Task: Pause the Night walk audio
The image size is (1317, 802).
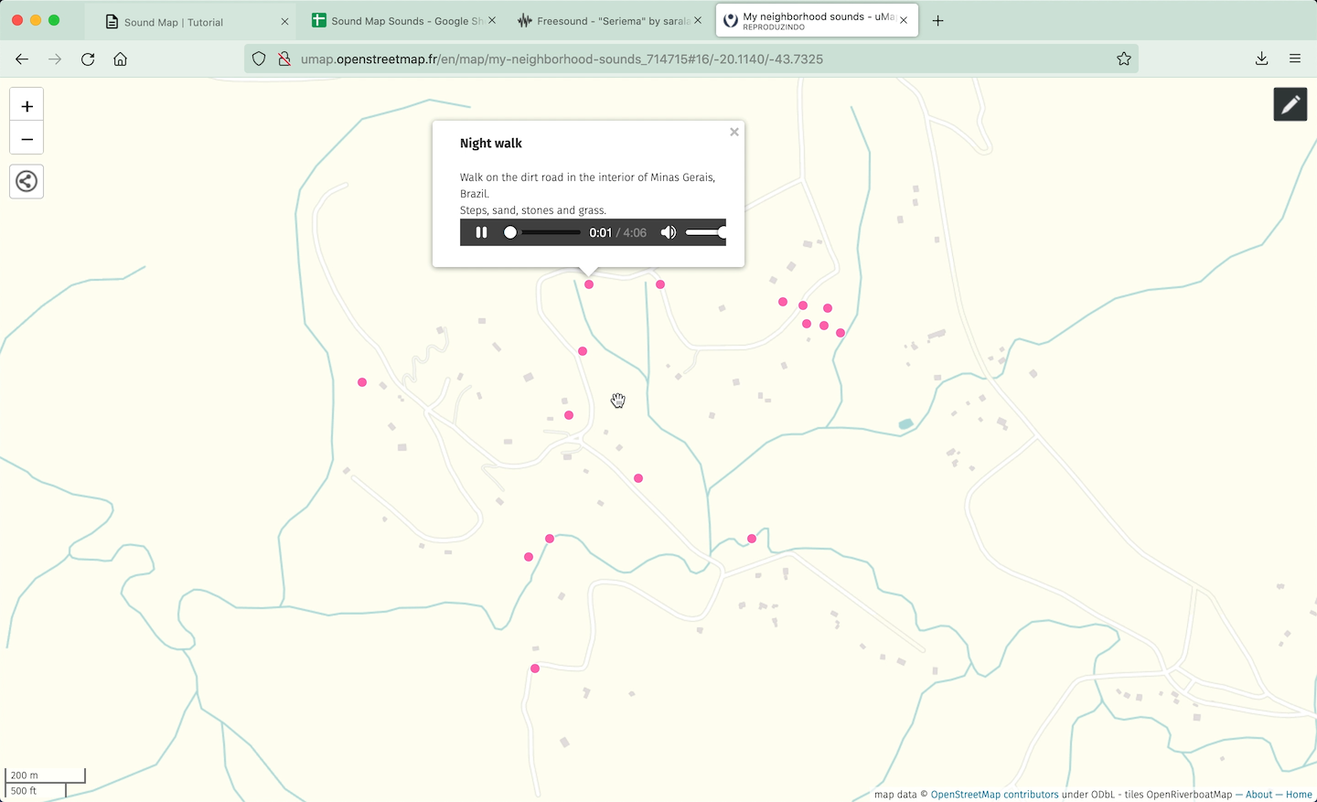Action: pos(481,232)
